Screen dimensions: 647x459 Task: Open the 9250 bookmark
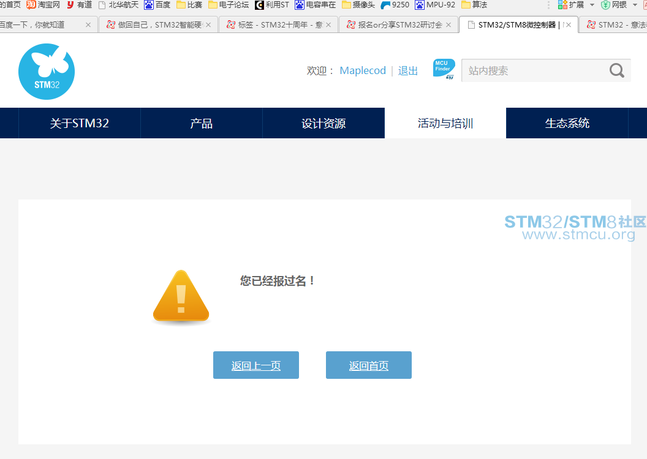click(395, 4)
